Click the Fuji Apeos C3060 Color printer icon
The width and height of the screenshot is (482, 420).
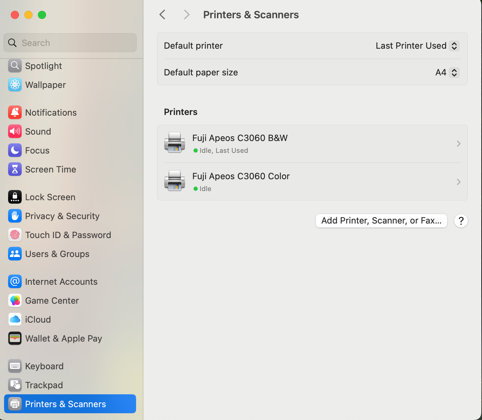(175, 181)
